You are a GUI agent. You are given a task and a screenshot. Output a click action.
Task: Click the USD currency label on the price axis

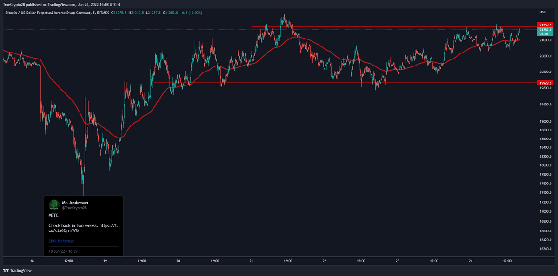coord(543,12)
